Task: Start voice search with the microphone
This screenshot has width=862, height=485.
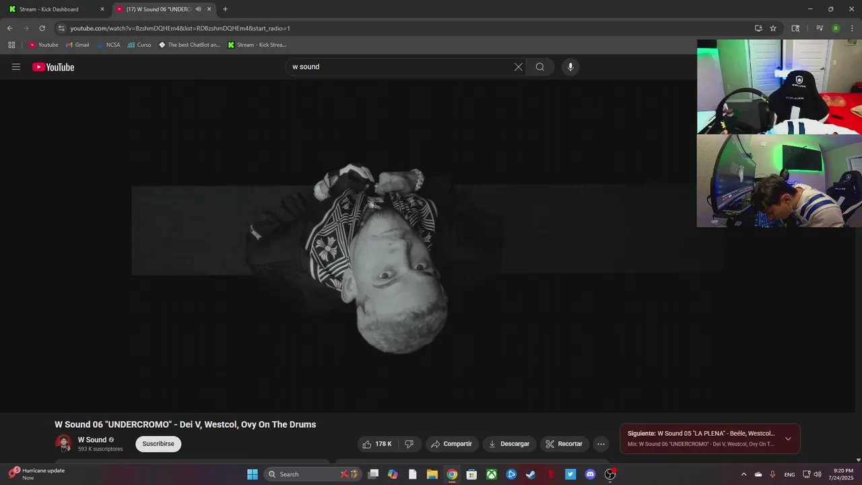Action: point(570,67)
